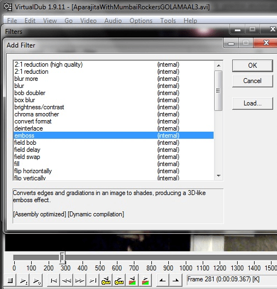This screenshot has height=289, width=277.
Task: Select the 'convert format' filter
Action: 114,121
